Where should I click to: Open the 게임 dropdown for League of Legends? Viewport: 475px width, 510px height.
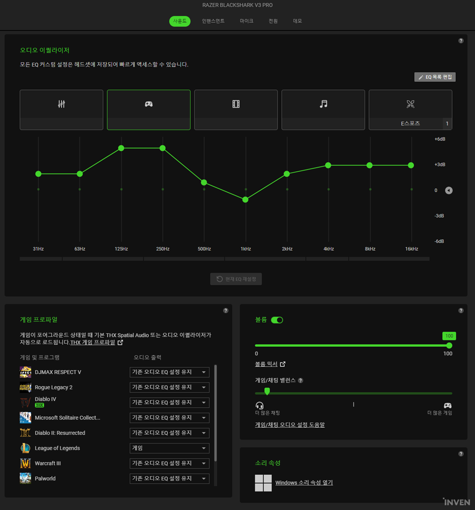pyautogui.click(x=170, y=448)
